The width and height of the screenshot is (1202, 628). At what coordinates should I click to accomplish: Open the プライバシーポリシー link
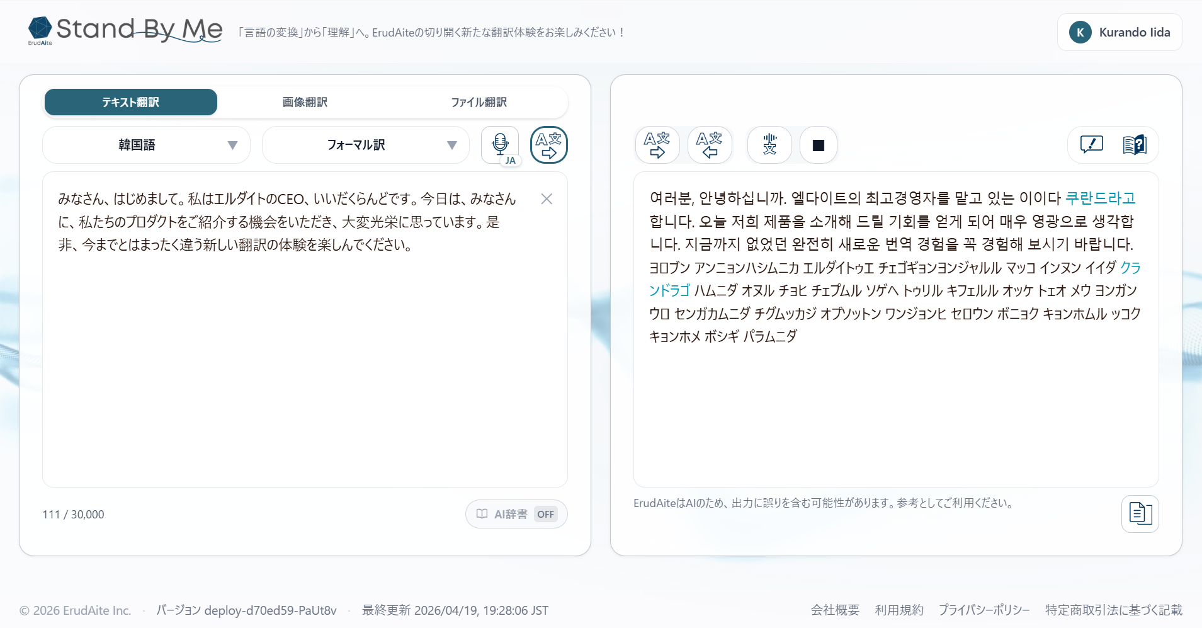click(984, 609)
